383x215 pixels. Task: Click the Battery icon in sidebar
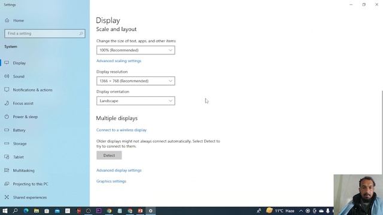(x=7, y=130)
